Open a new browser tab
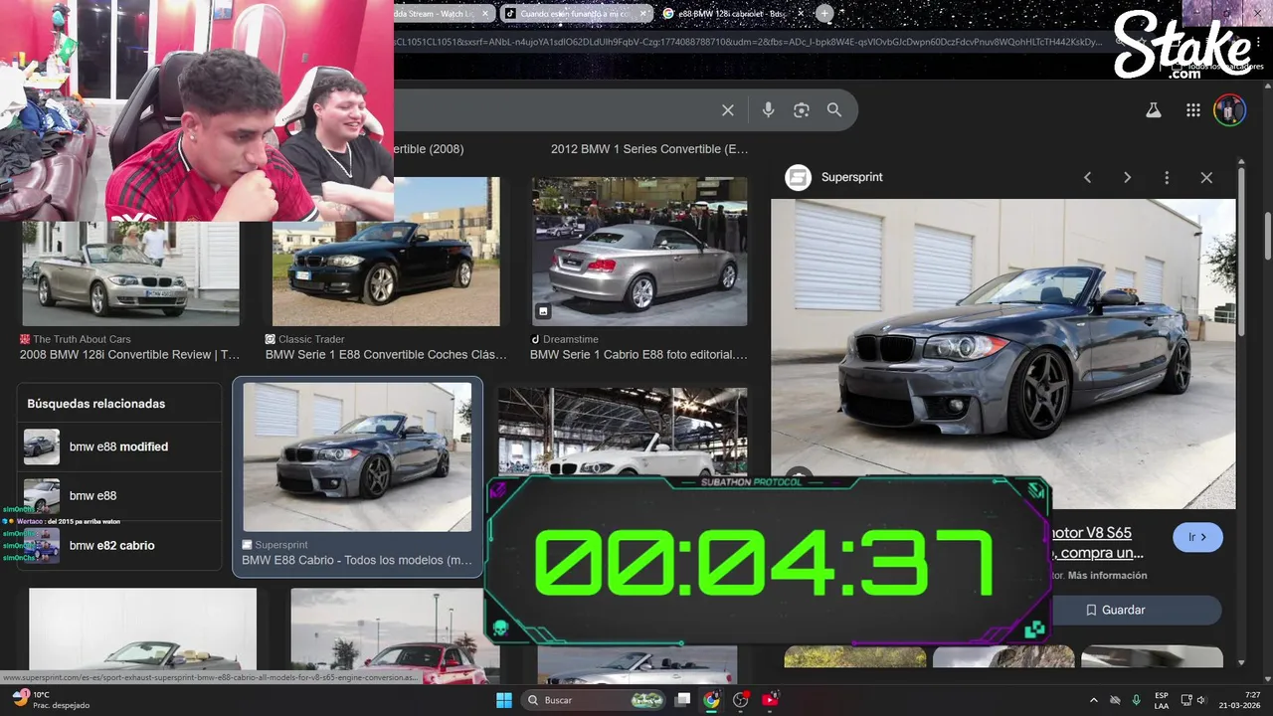This screenshot has height=716, width=1273. [824, 13]
